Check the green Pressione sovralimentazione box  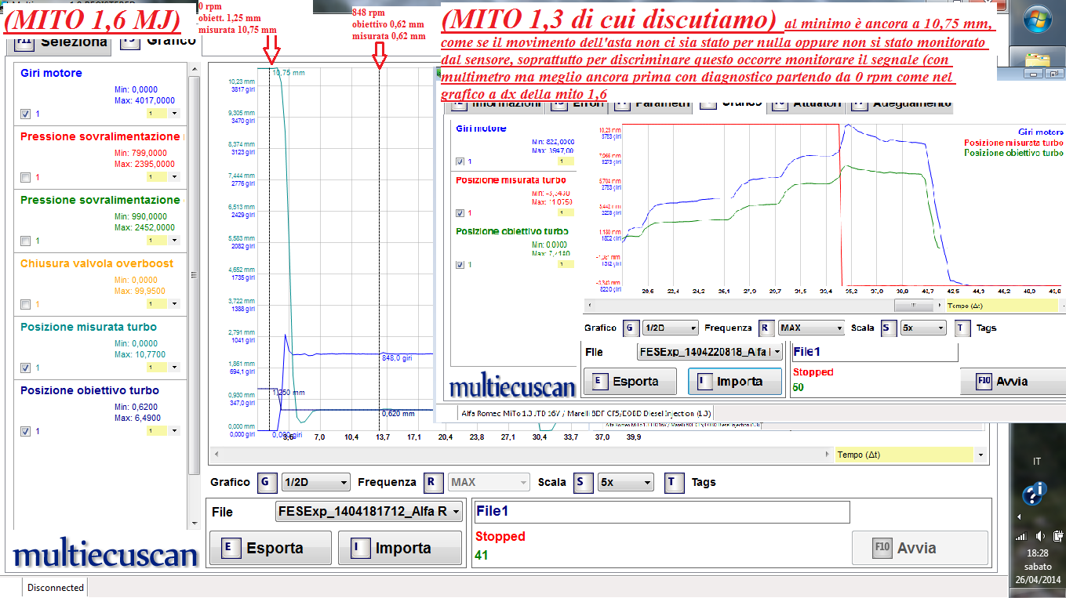pos(25,241)
